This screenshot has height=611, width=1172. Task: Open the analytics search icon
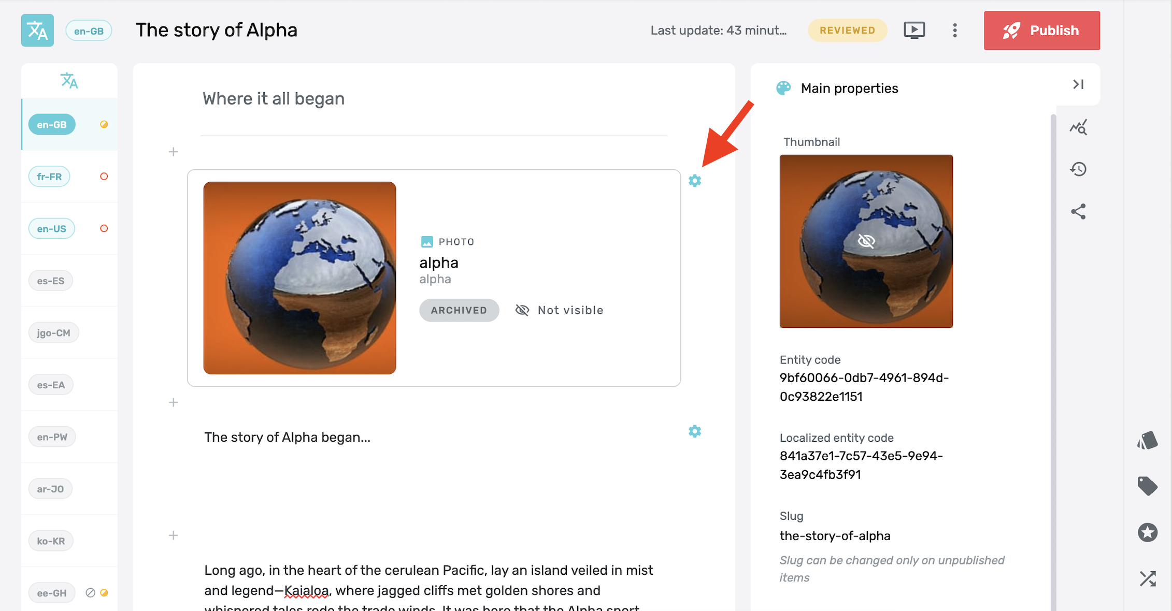(1078, 127)
